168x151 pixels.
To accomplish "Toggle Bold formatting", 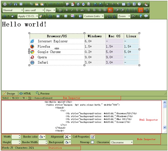I will click(67, 10).
